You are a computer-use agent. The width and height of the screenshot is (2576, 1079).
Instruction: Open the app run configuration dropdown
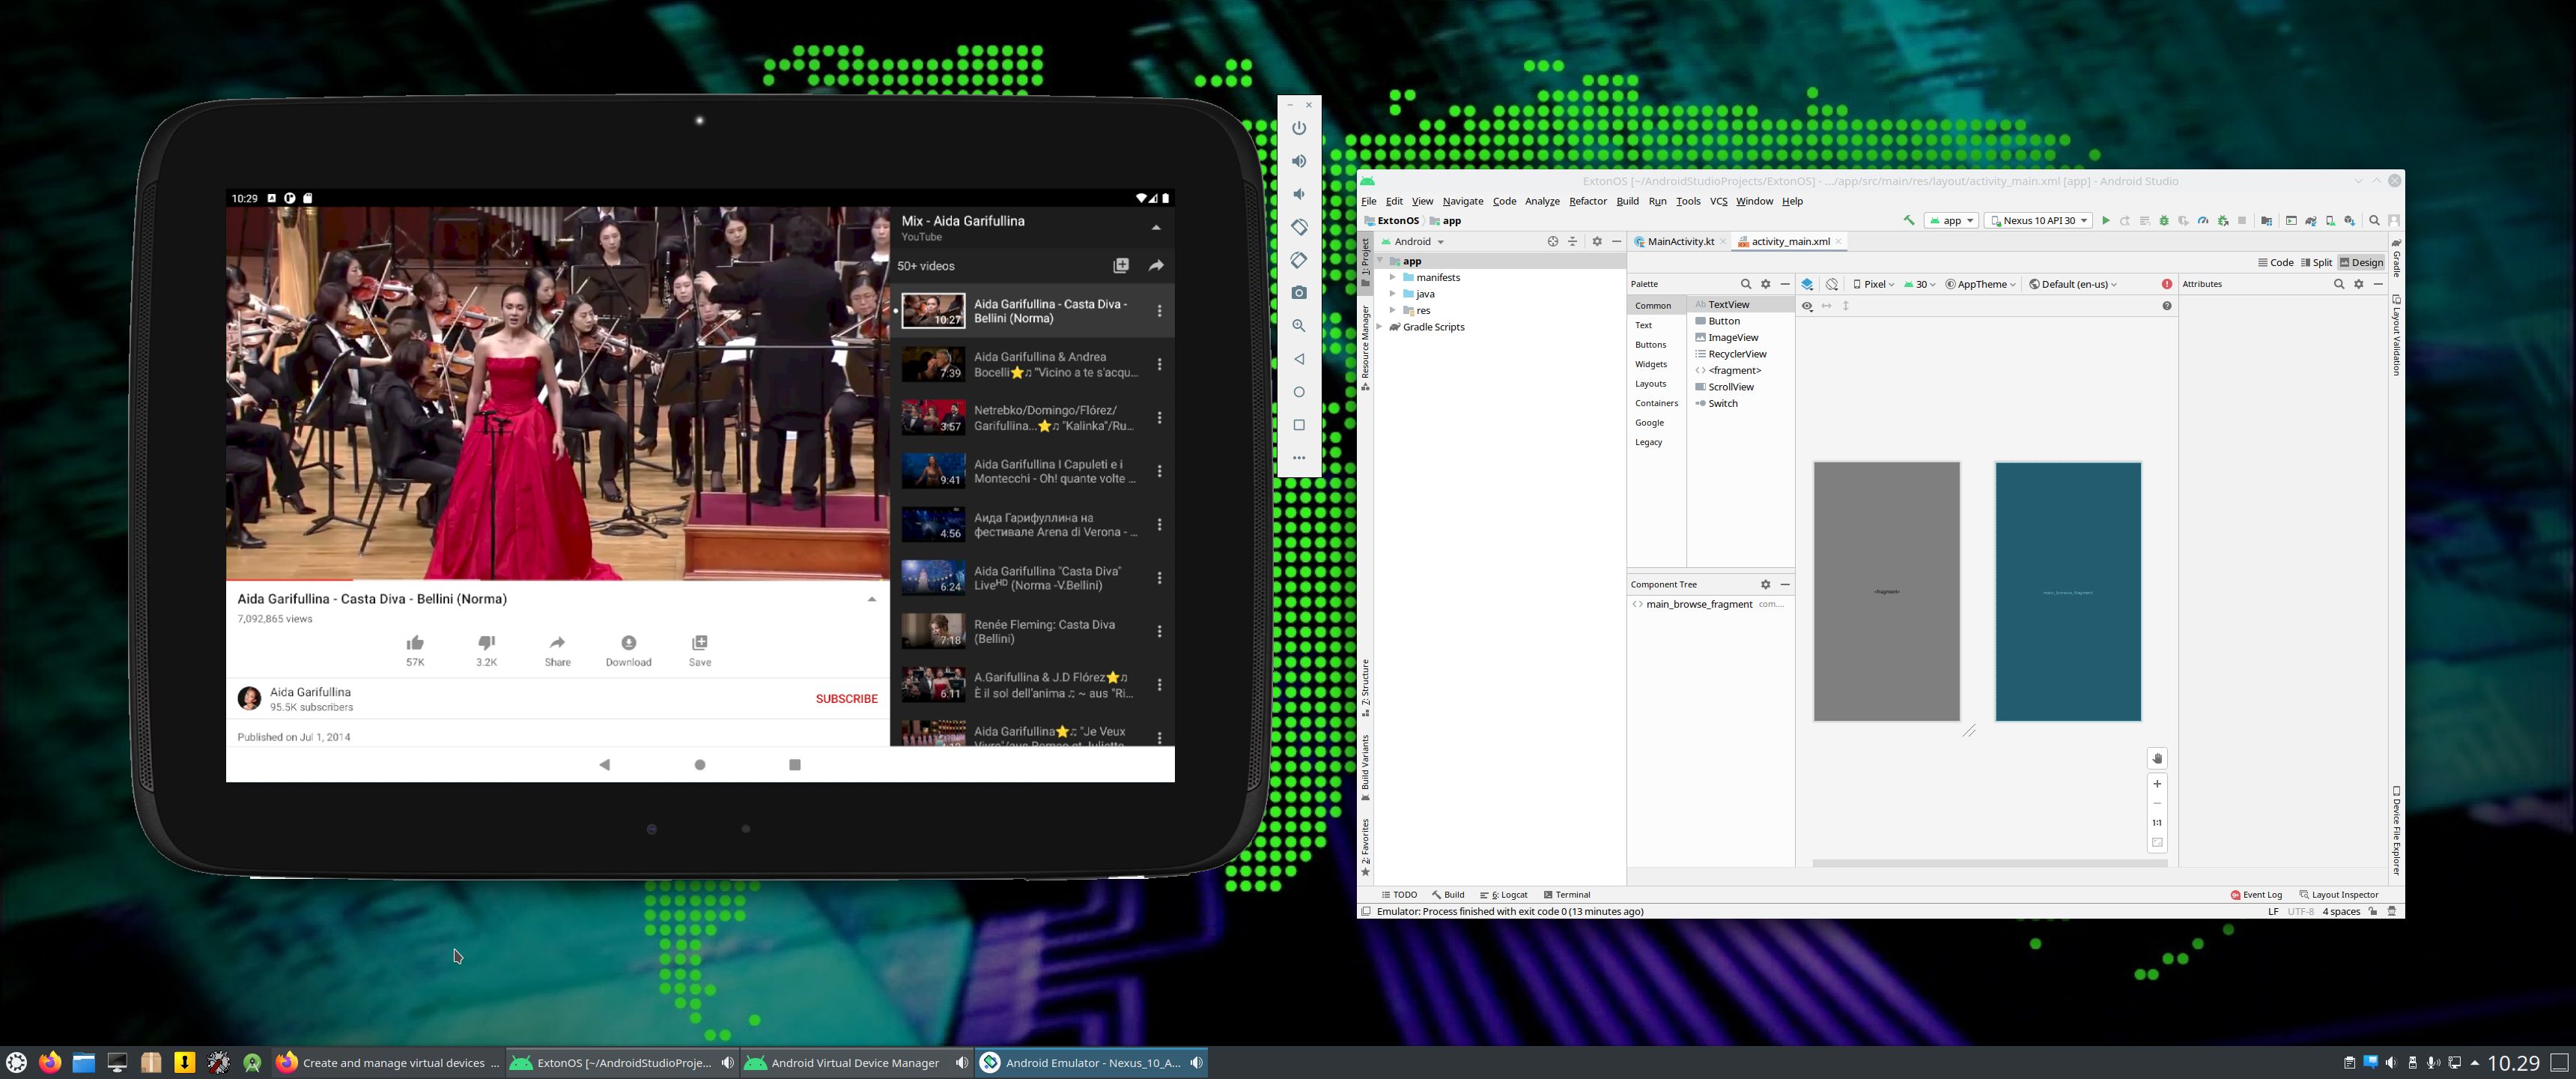pos(1951,220)
